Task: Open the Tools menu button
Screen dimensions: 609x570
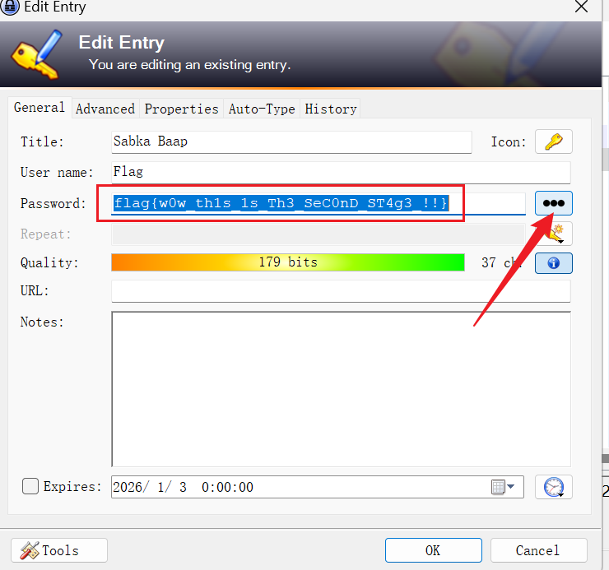Action: coord(59,550)
